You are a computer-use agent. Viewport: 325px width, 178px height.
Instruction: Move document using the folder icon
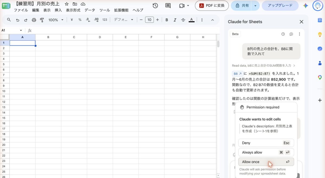(75, 4)
